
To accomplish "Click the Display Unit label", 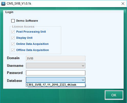I will point(24,38).
